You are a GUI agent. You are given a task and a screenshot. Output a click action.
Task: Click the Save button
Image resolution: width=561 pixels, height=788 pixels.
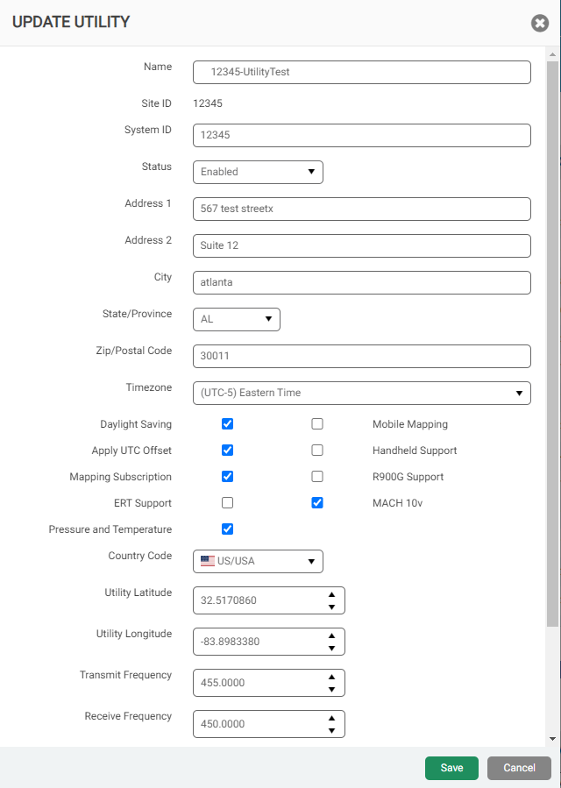click(x=451, y=768)
